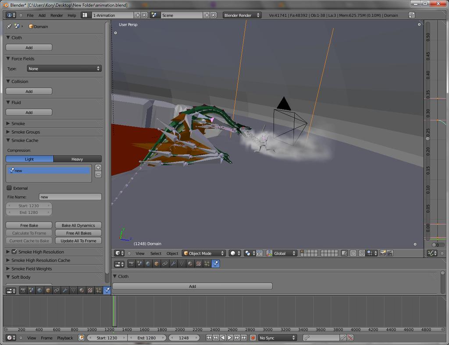
Task: Enable the External cache checkbox
Action: [x=9, y=188]
